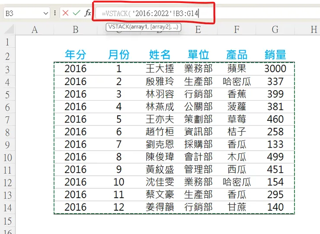Click into the VSTACK formula bar
The width and height of the screenshot is (320, 234).
pos(208,13)
